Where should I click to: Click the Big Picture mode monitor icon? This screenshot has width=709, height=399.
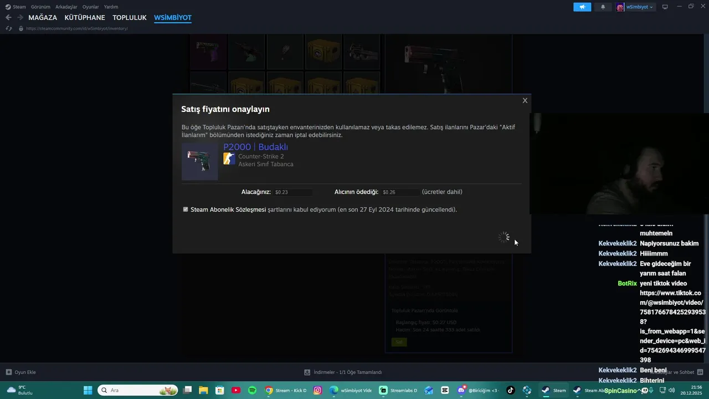[x=665, y=7]
